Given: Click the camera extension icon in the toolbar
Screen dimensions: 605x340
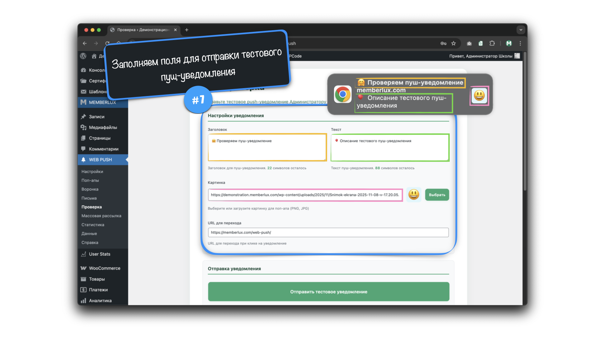Looking at the screenshot, I should (x=469, y=43).
